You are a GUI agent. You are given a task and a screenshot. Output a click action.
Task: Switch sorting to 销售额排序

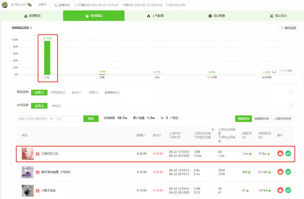[x=261, y=118]
